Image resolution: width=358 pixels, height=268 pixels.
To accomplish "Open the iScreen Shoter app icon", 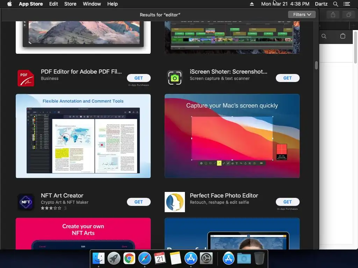I will click(x=175, y=78).
